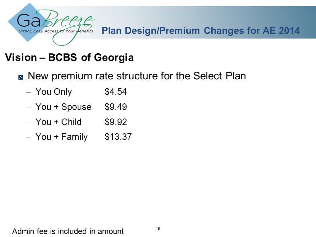Select the 'You + Child' line item
The image size is (316, 237).
pyautogui.click(x=59, y=122)
